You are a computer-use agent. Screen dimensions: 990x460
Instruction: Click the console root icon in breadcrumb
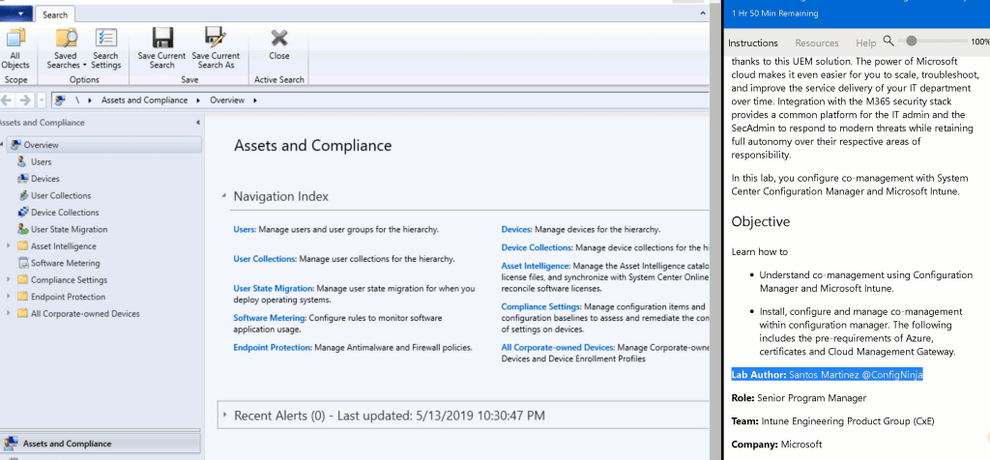tap(61, 101)
